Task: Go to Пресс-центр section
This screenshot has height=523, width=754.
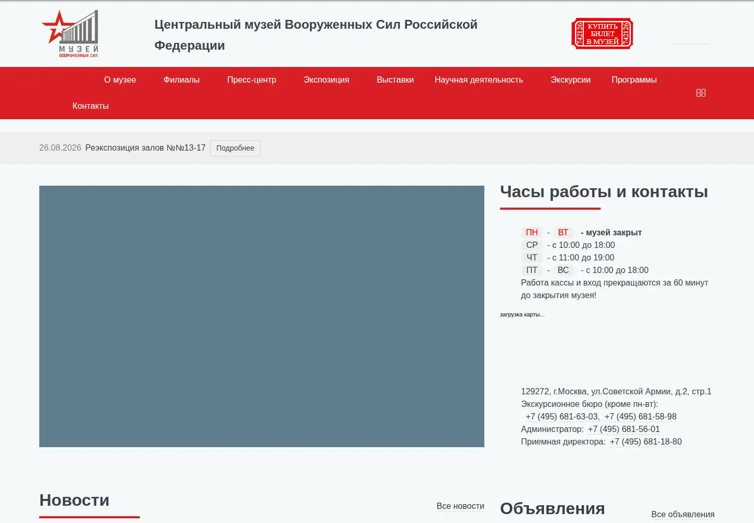Action: tap(251, 80)
